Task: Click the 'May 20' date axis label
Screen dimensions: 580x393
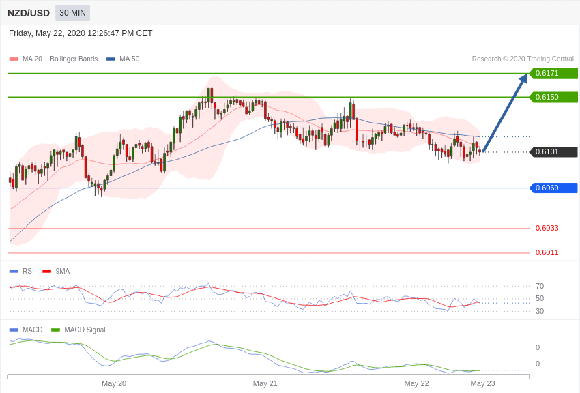Action: pyautogui.click(x=114, y=383)
